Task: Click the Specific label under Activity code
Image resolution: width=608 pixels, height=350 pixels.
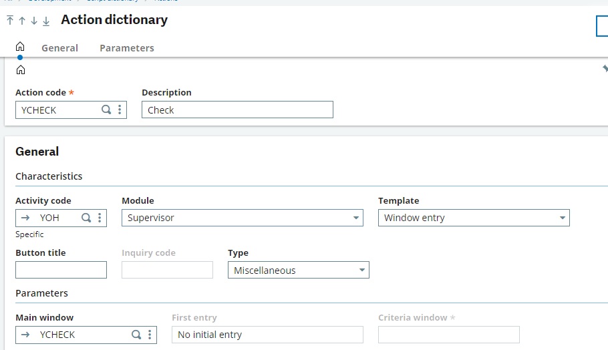Action: point(29,234)
